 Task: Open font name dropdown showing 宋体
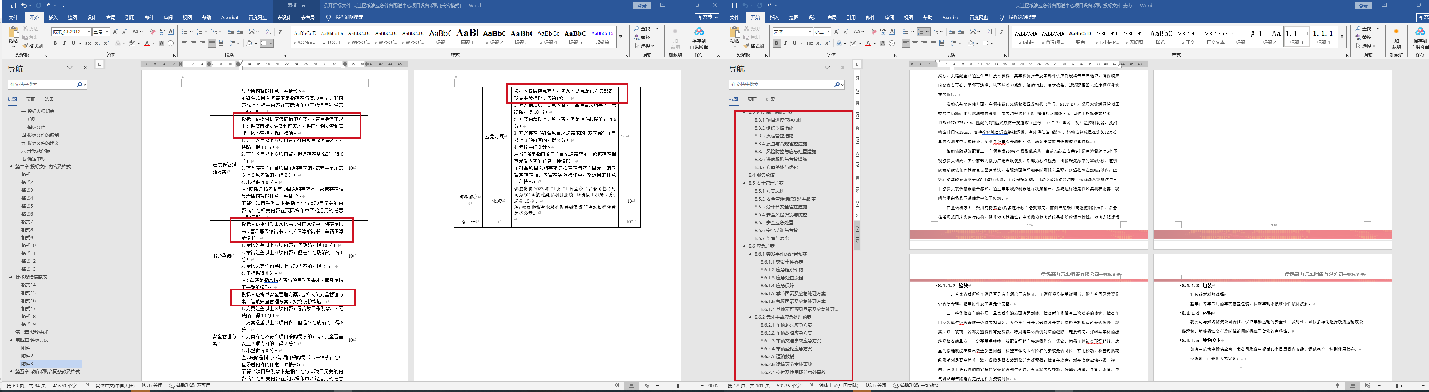pos(810,32)
